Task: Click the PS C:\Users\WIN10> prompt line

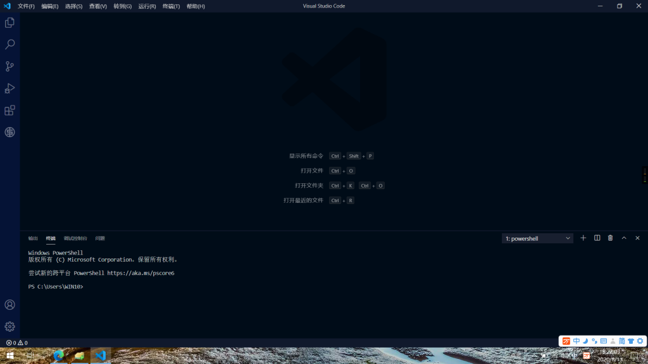Action: point(56,287)
